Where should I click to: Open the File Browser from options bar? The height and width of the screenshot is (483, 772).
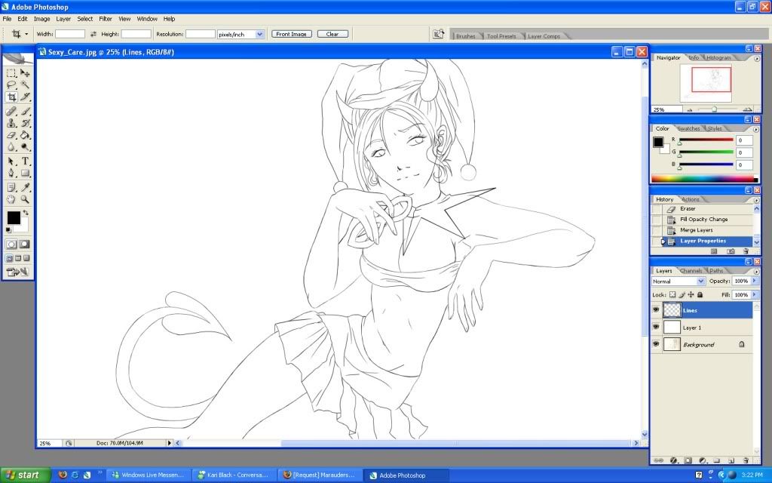(438, 34)
